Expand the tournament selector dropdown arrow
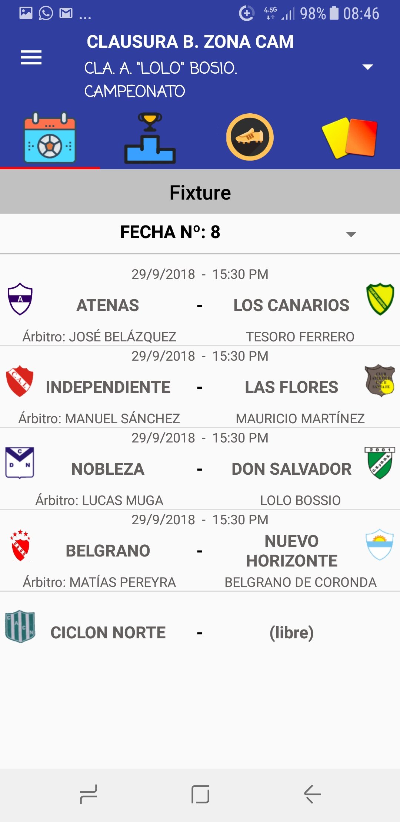This screenshot has width=400, height=822. click(367, 67)
